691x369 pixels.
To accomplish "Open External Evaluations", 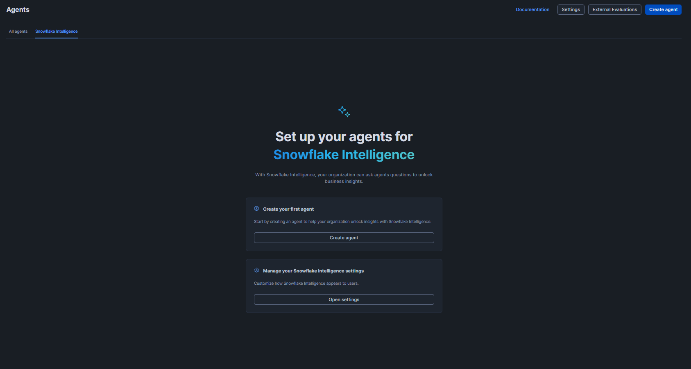I will click(x=614, y=9).
